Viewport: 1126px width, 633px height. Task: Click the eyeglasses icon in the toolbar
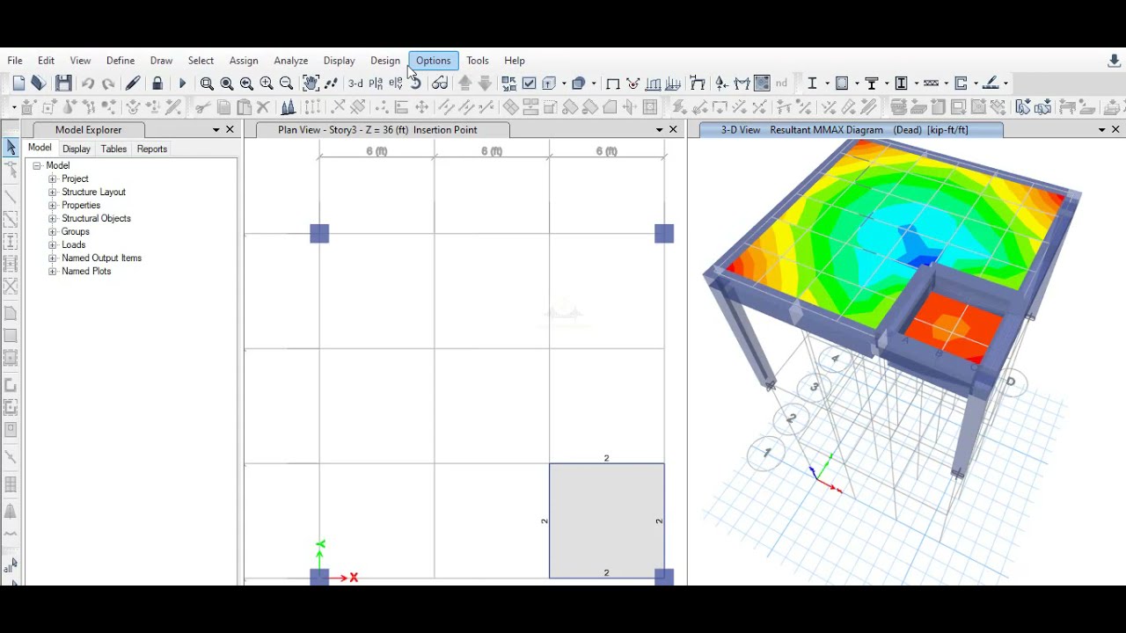point(440,84)
